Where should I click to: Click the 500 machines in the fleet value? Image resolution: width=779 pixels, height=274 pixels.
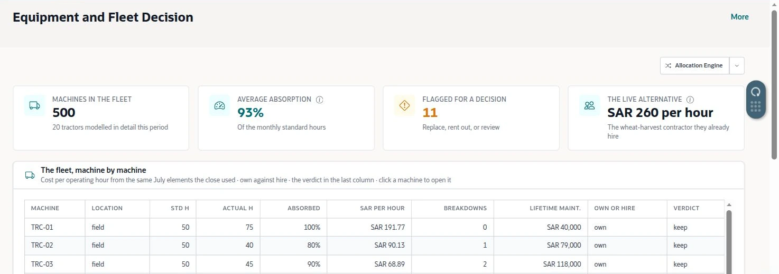pos(64,113)
